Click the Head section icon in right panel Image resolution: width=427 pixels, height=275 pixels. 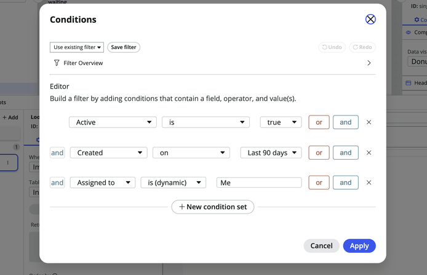click(408, 83)
